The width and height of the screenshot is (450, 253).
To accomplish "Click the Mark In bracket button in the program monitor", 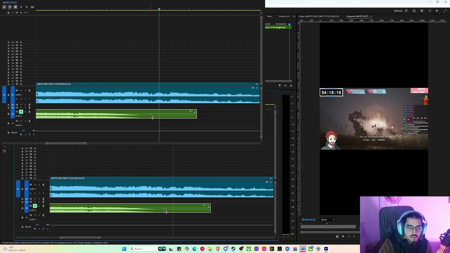I will pyautogui.click(x=349, y=236).
